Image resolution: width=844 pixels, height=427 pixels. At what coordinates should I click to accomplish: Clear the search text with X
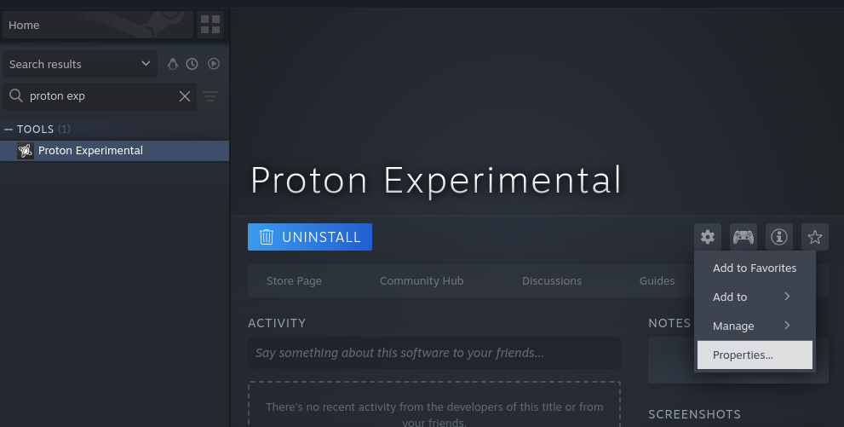click(x=184, y=96)
